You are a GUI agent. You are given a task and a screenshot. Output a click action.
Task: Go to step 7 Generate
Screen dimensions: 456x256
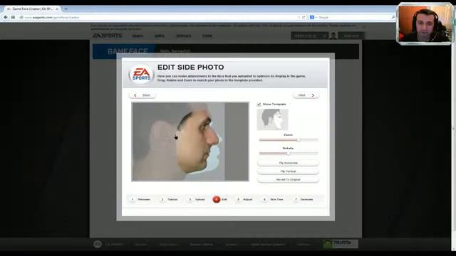click(x=304, y=199)
